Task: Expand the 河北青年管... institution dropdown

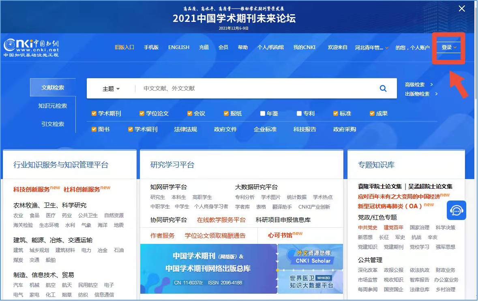Action: point(371,47)
